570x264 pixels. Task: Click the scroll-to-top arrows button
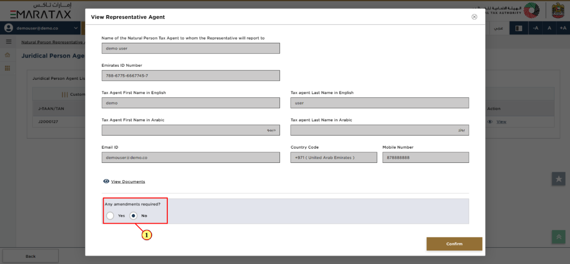point(559,237)
